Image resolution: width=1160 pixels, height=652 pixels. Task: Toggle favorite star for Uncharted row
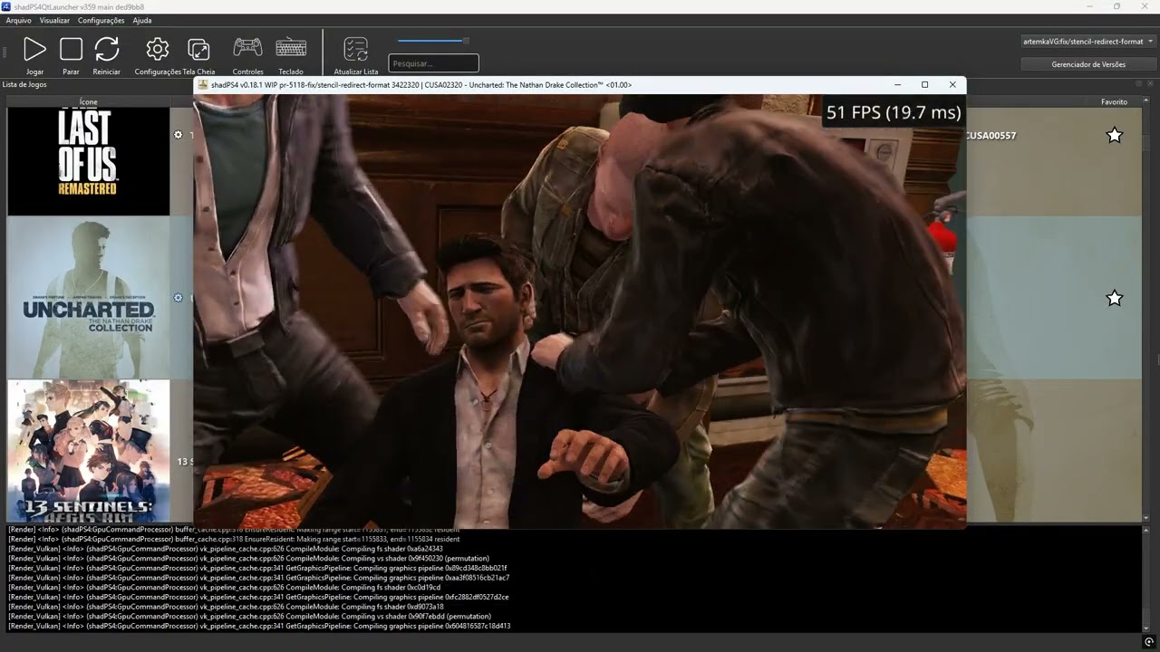pos(1115,298)
